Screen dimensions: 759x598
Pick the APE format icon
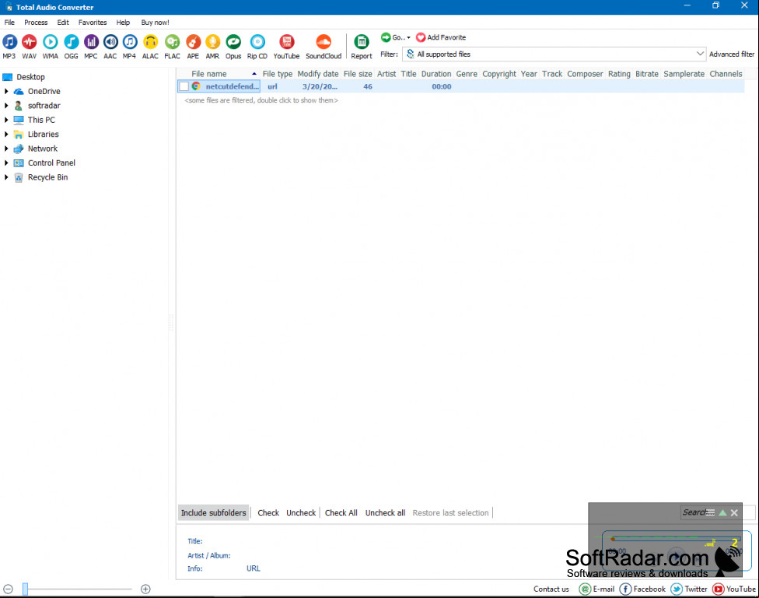point(193,42)
